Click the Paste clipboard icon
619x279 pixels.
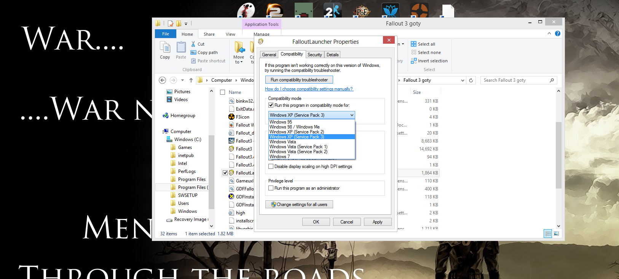[x=181, y=48]
